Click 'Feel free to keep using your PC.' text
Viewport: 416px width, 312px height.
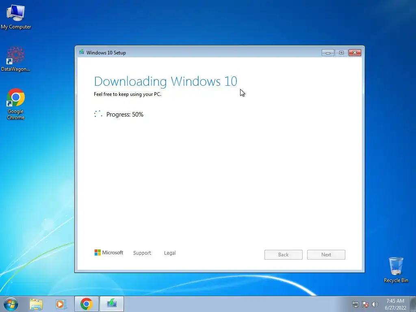(127, 94)
